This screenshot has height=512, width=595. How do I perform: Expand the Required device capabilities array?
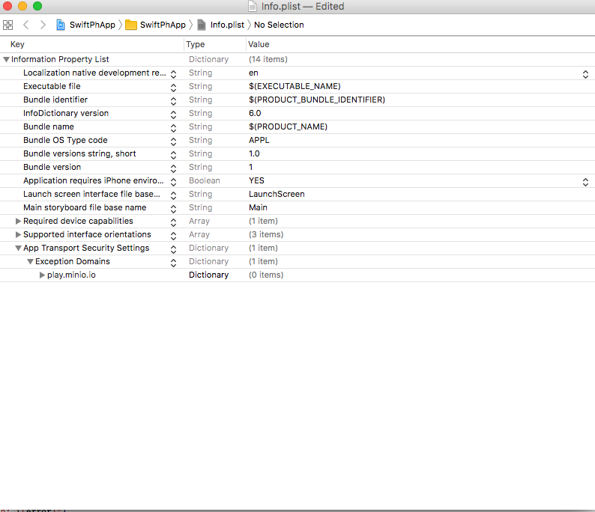[19, 221]
